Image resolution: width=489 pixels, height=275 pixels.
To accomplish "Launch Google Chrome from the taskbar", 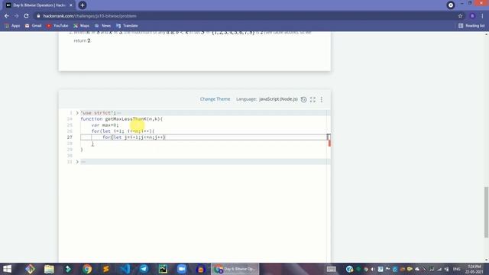I will (87, 269).
